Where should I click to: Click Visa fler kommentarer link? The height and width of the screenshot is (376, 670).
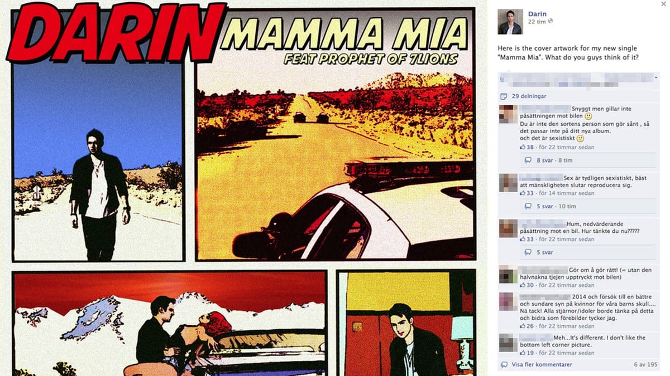click(x=542, y=365)
